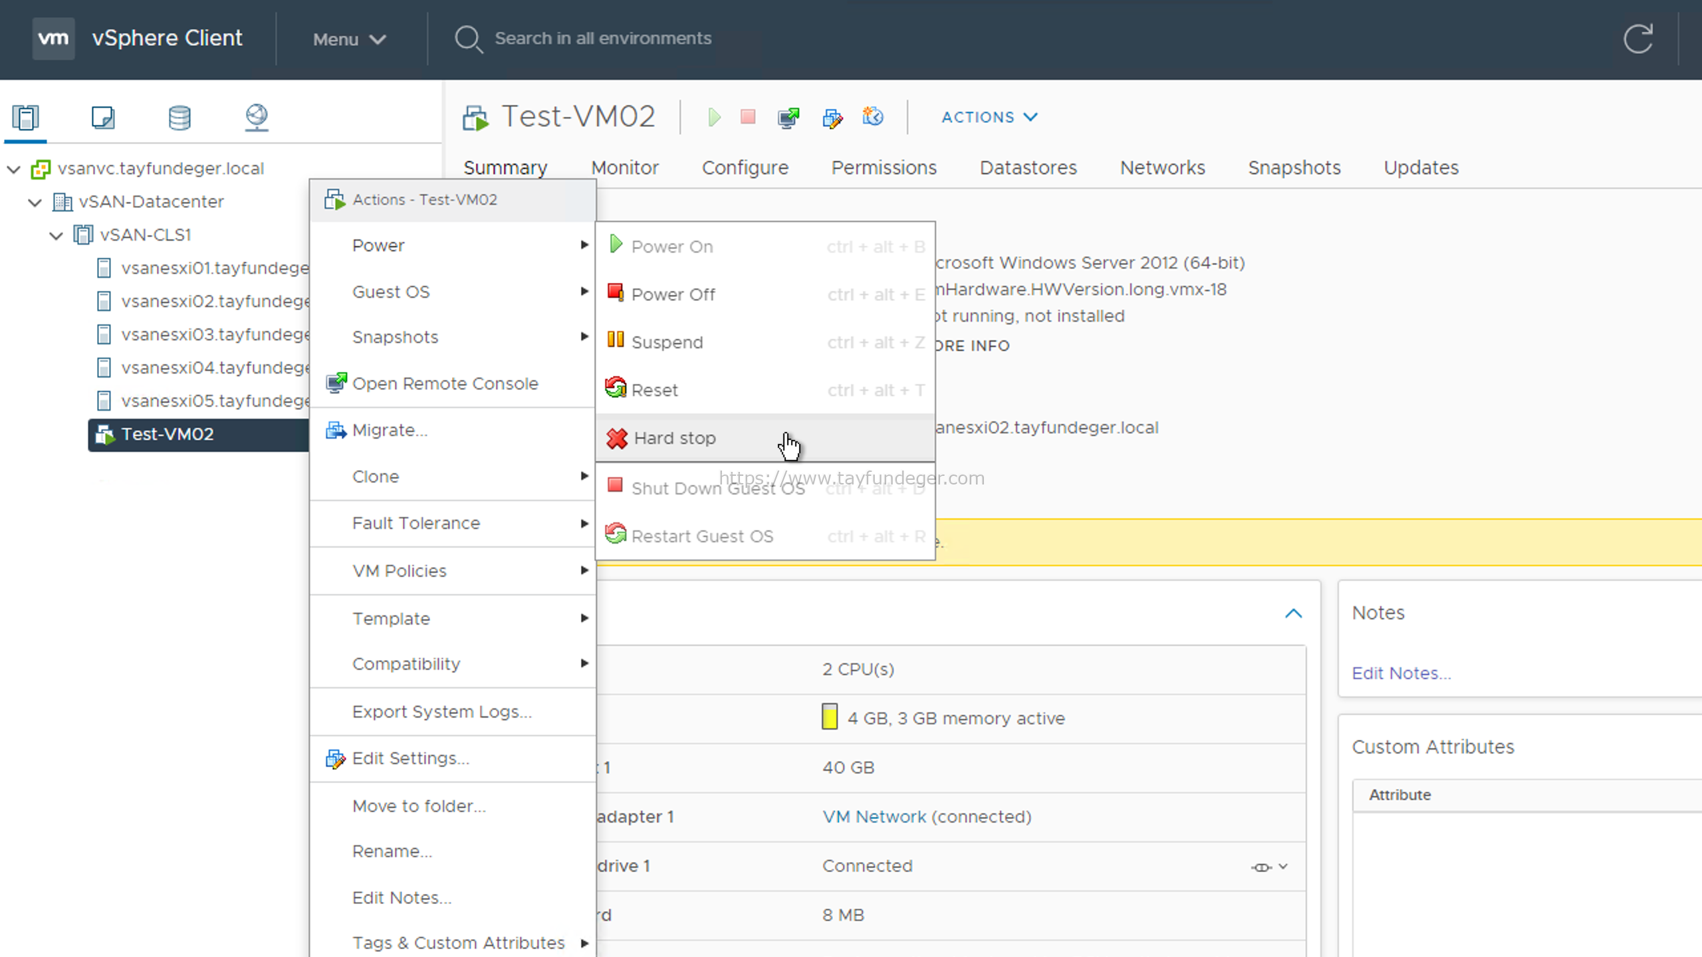
Task: Expand the Clone submenu
Action: tap(452, 477)
